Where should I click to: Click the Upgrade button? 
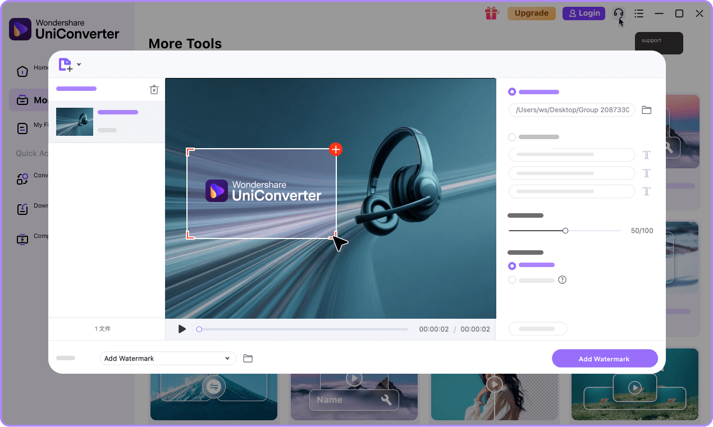[532, 13]
